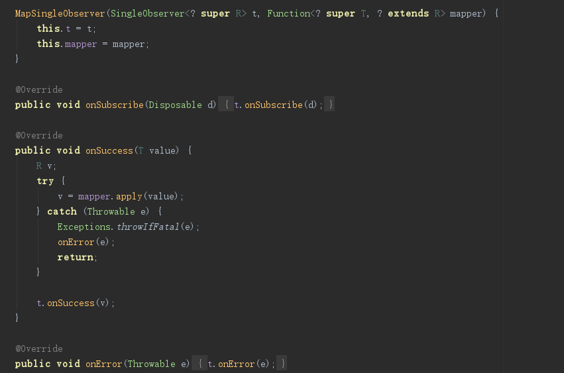Click the 'this.t = t;' assignment line

point(66,28)
